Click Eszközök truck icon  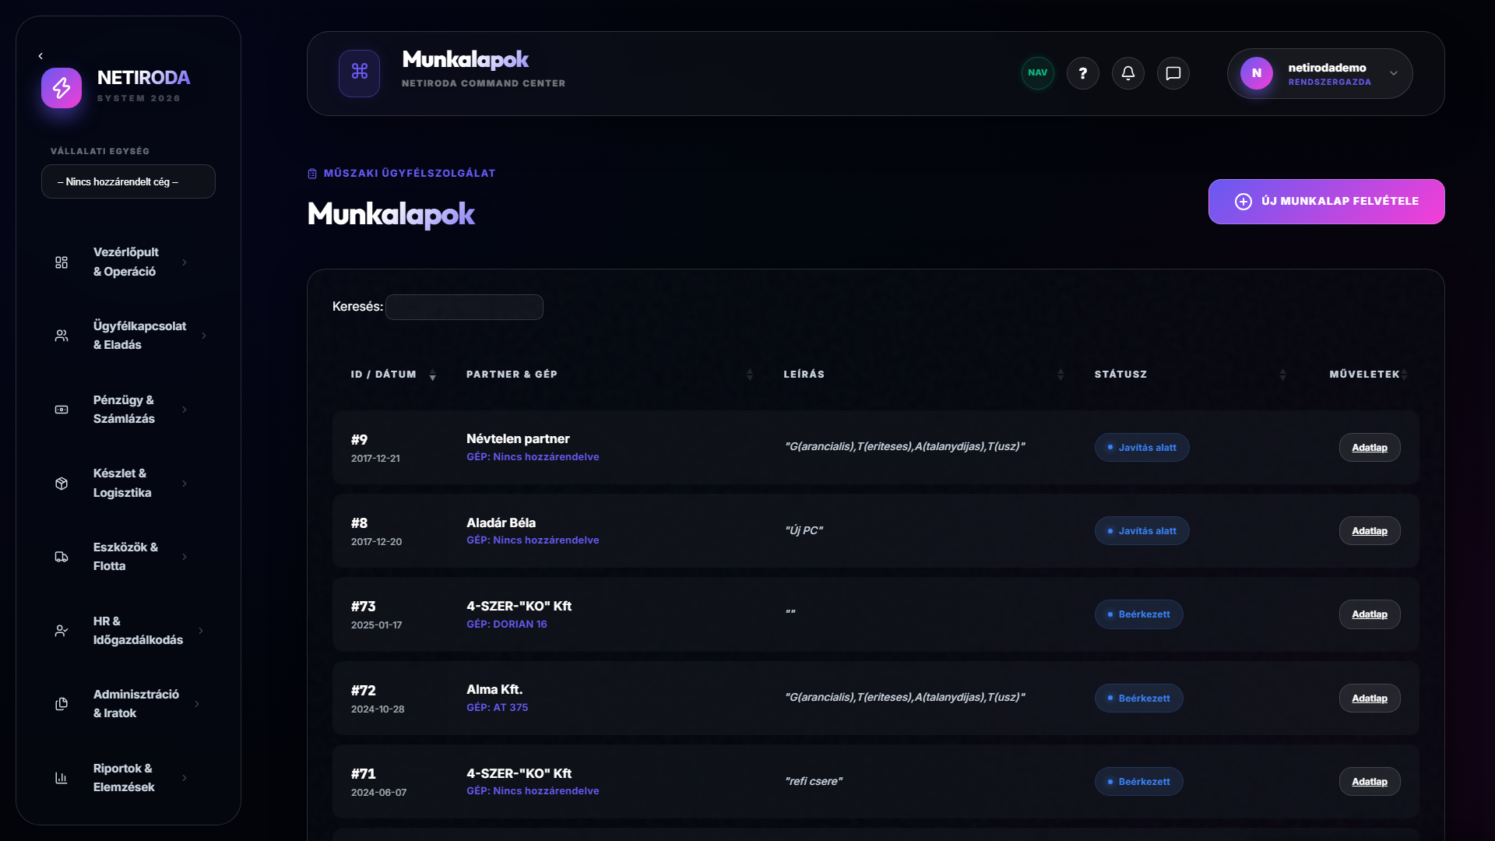pos(62,557)
